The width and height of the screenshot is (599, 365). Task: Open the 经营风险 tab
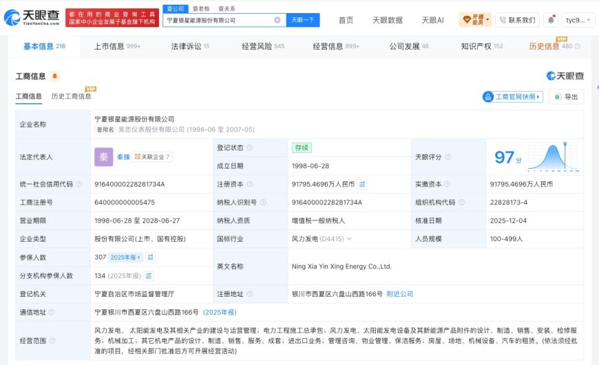(x=263, y=46)
